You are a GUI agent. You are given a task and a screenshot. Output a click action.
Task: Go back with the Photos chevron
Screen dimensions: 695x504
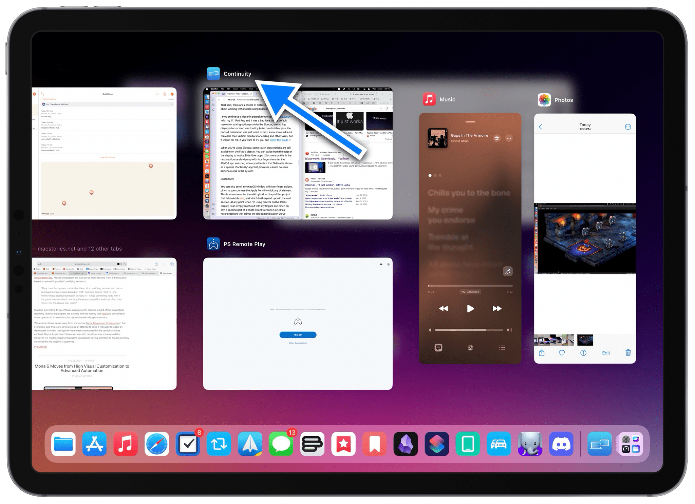point(541,127)
